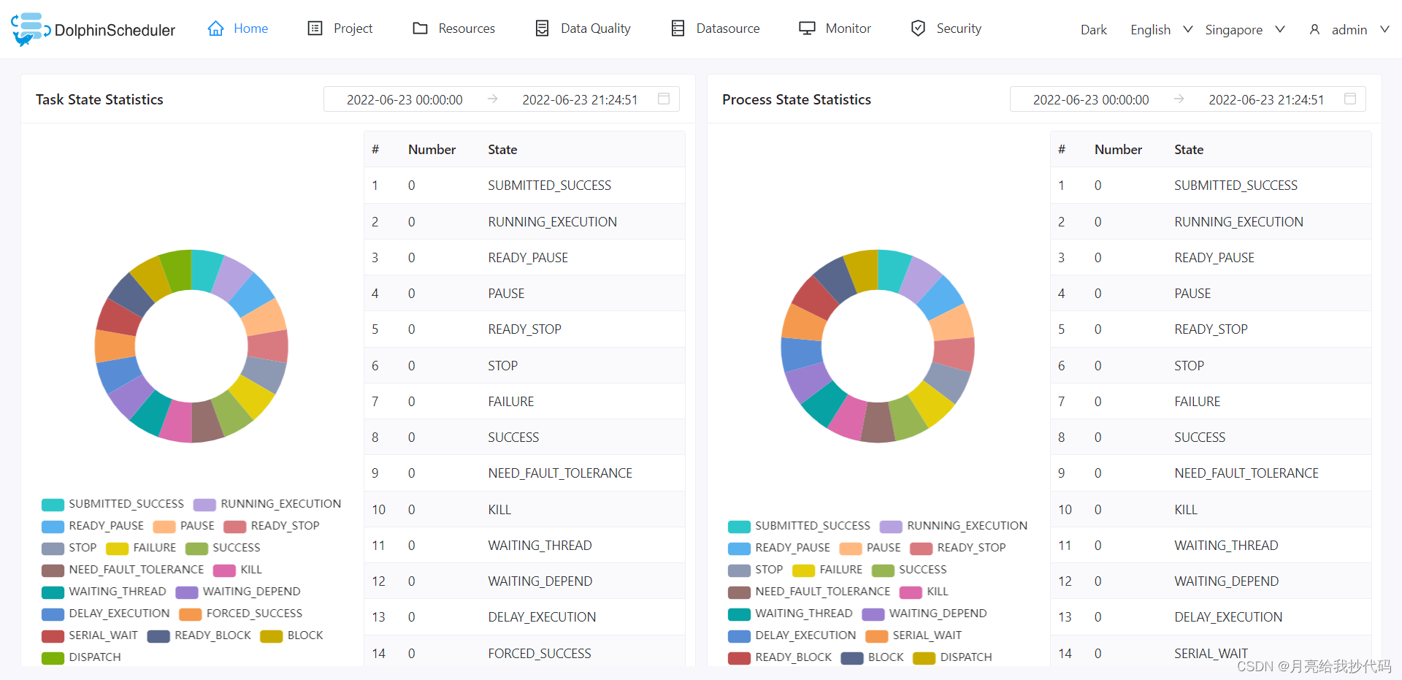Screen dimensions: 1402x680
Task: Toggle SUCCESS legend in task chart
Action: pyautogui.click(x=223, y=548)
